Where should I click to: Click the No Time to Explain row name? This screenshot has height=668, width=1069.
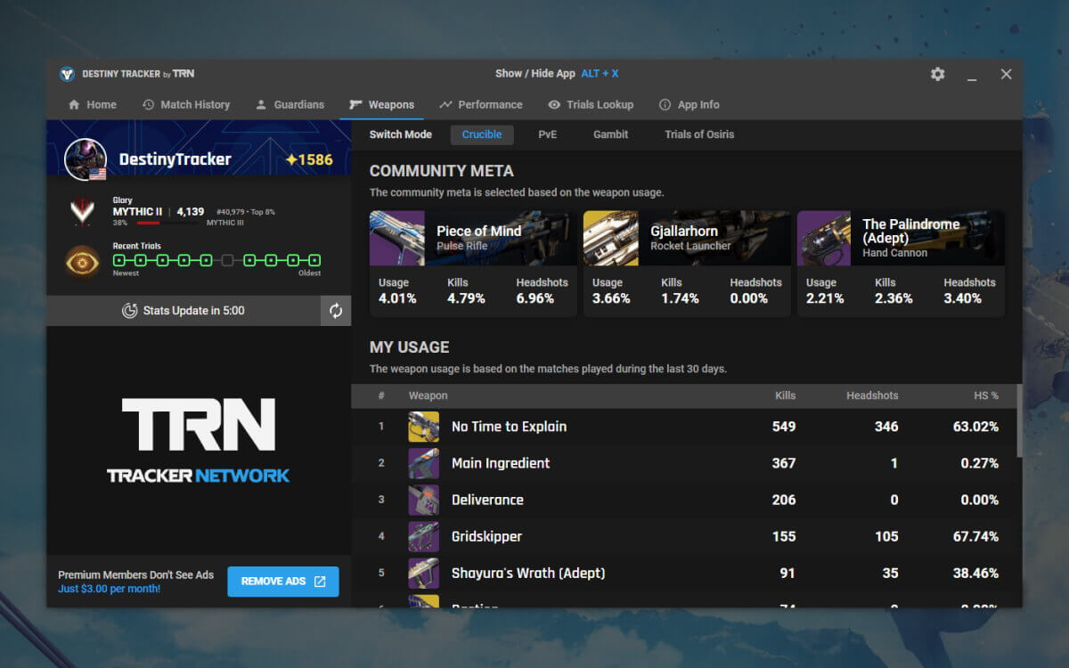click(509, 427)
